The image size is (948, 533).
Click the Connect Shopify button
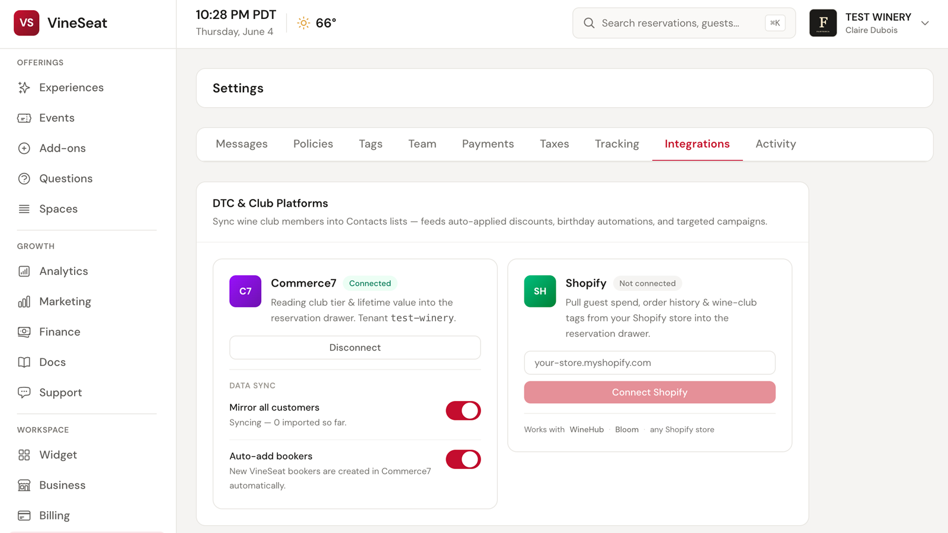pos(649,392)
